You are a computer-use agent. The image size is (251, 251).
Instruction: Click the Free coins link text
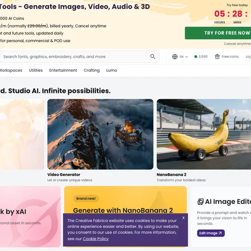tap(230, 57)
